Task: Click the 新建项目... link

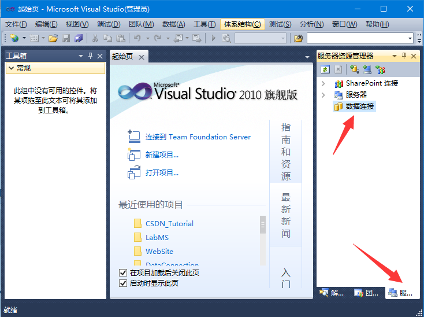Action: coord(162,155)
